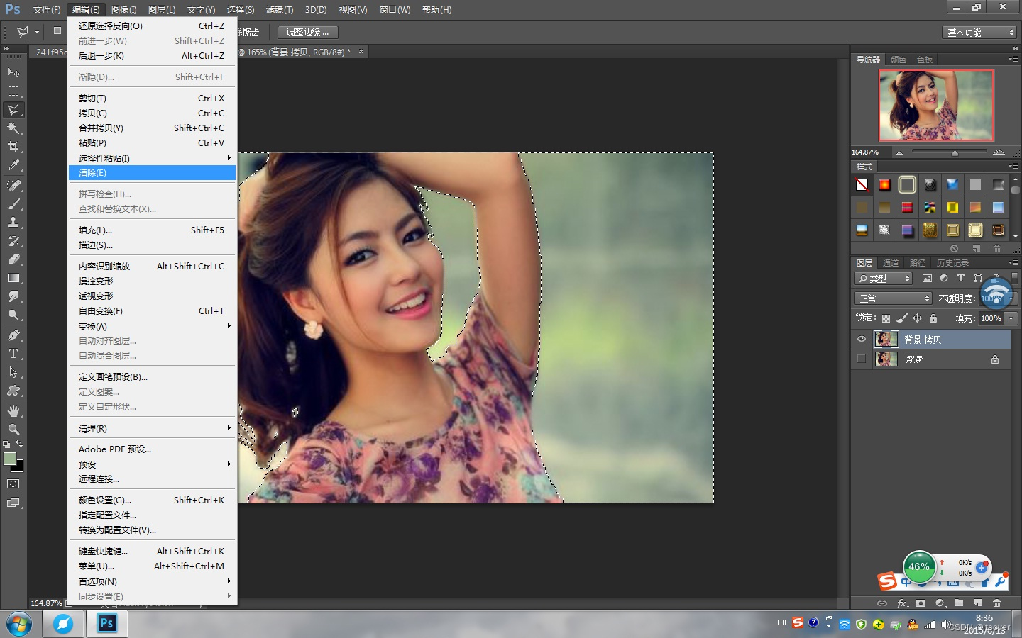Image resolution: width=1022 pixels, height=638 pixels.
Task: Toggle Quick Mask mode
Action: pyautogui.click(x=13, y=484)
